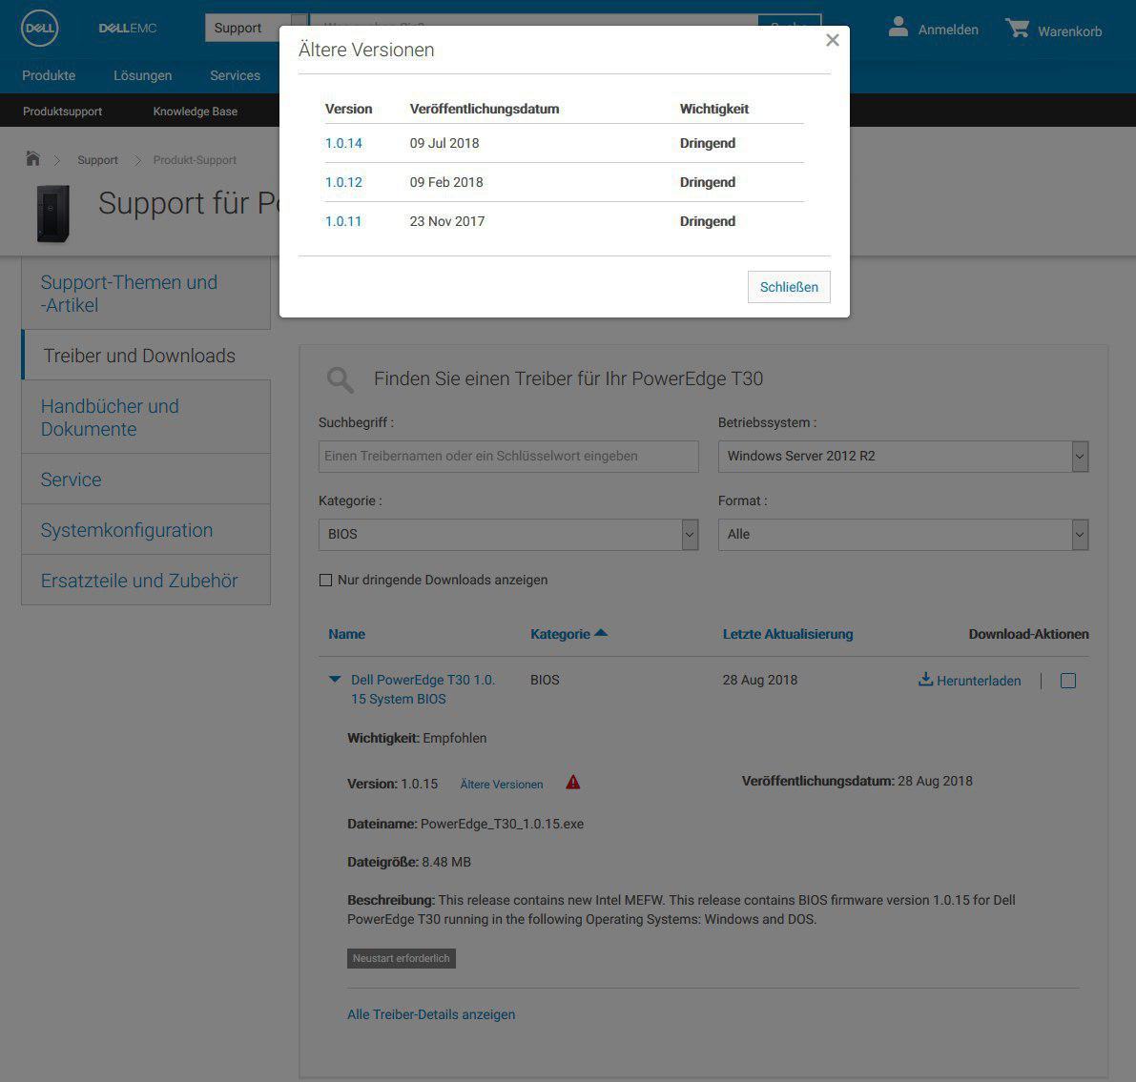1136x1082 pixels.
Task: Open the shopping cart icon
Action: click(1017, 29)
